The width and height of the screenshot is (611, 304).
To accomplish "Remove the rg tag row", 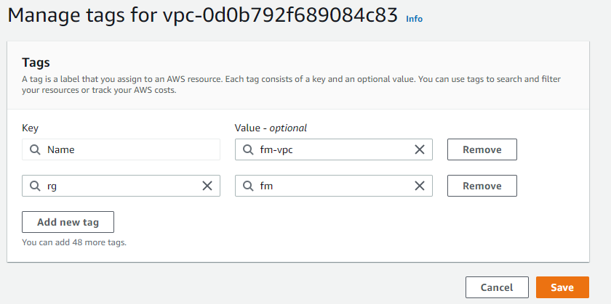I will coord(482,186).
